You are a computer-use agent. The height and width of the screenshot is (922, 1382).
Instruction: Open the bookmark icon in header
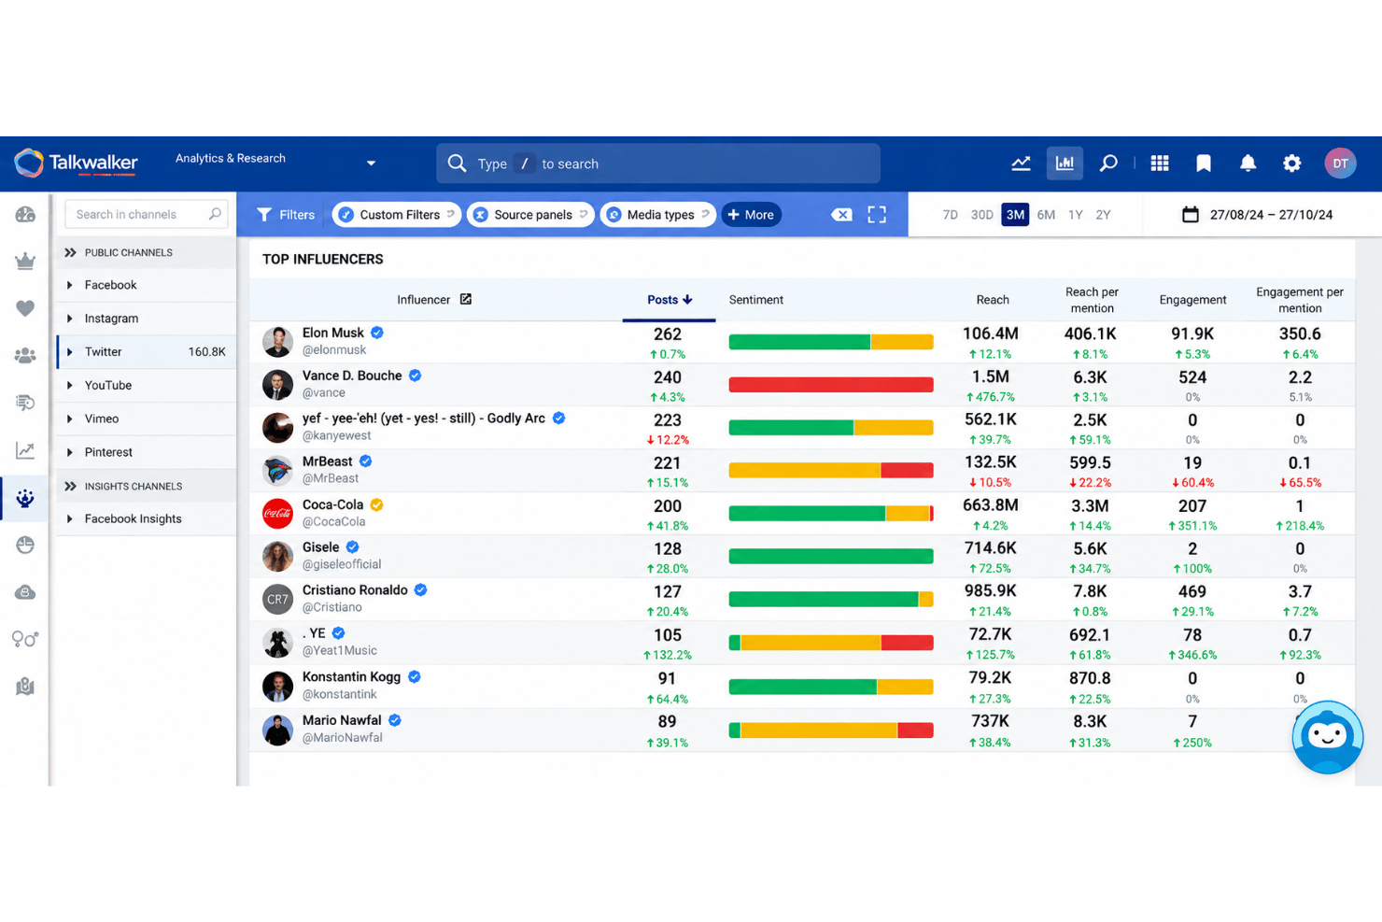click(1204, 163)
